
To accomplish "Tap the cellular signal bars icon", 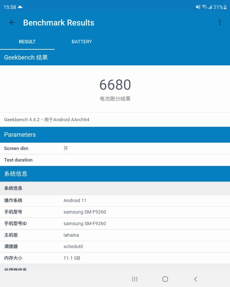I will (x=210, y=7).
